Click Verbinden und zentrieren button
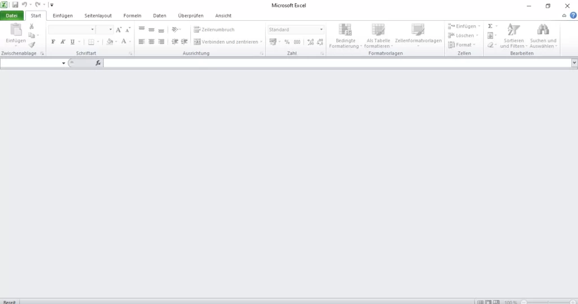 tap(225, 42)
